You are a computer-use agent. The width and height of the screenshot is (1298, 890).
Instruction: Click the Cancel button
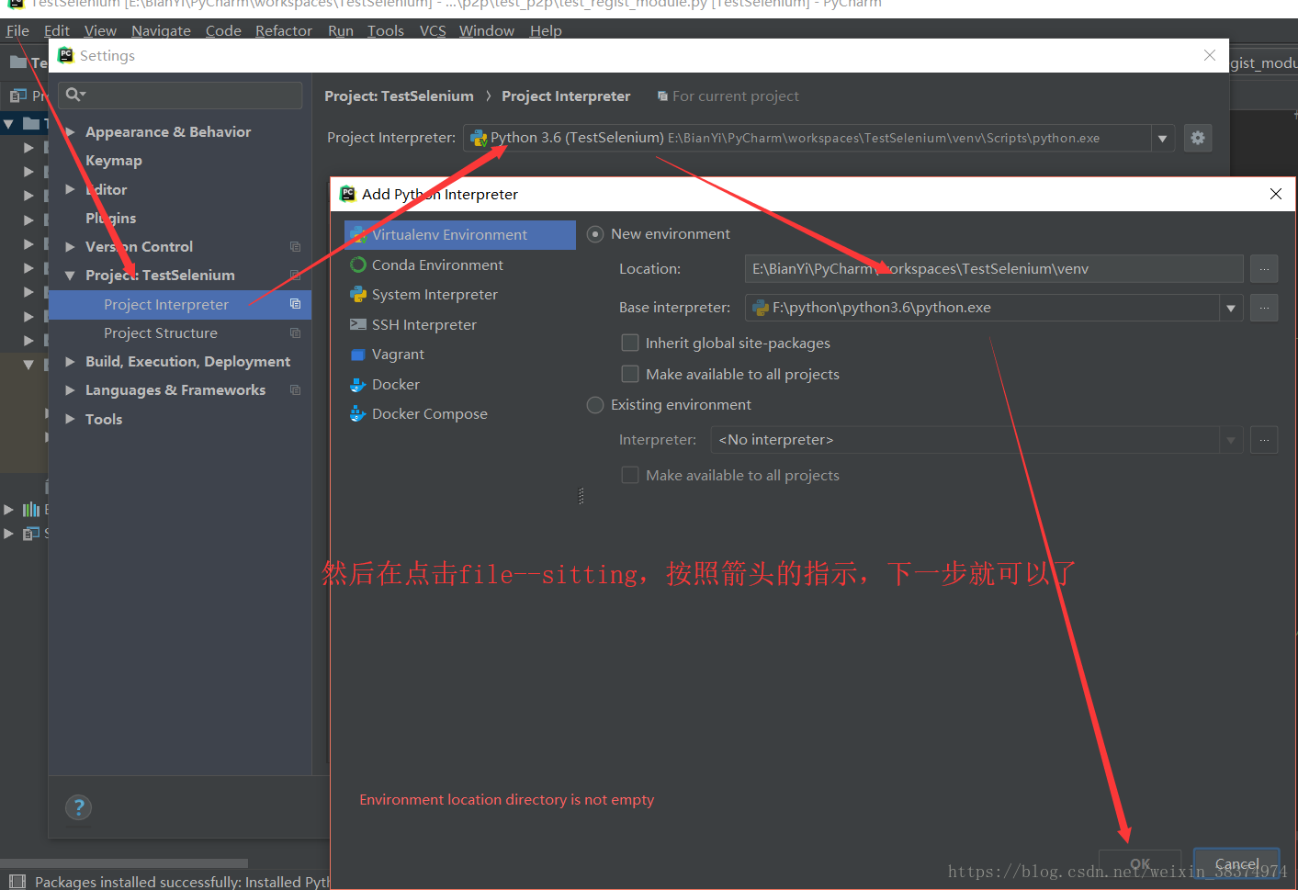[x=1236, y=864]
